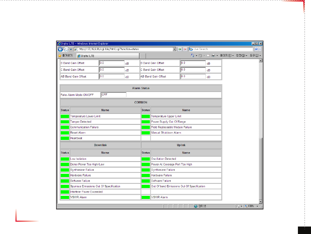Click the 'Tamper Detected' alarm name

point(81,122)
